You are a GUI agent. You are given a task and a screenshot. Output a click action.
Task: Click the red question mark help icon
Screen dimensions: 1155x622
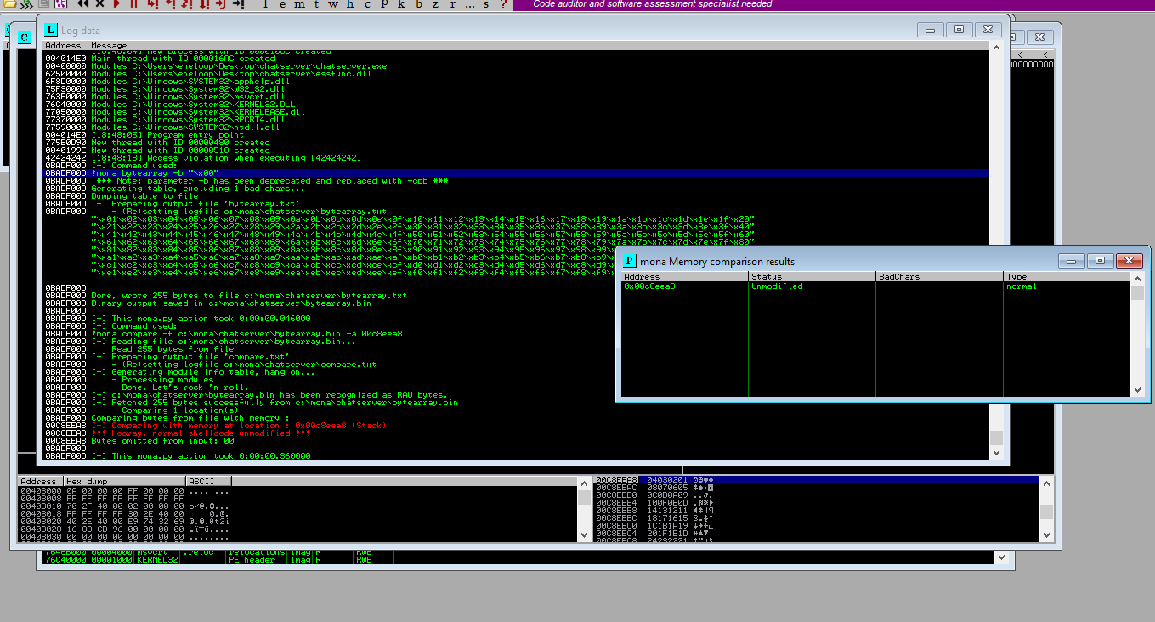(x=503, y=4)
